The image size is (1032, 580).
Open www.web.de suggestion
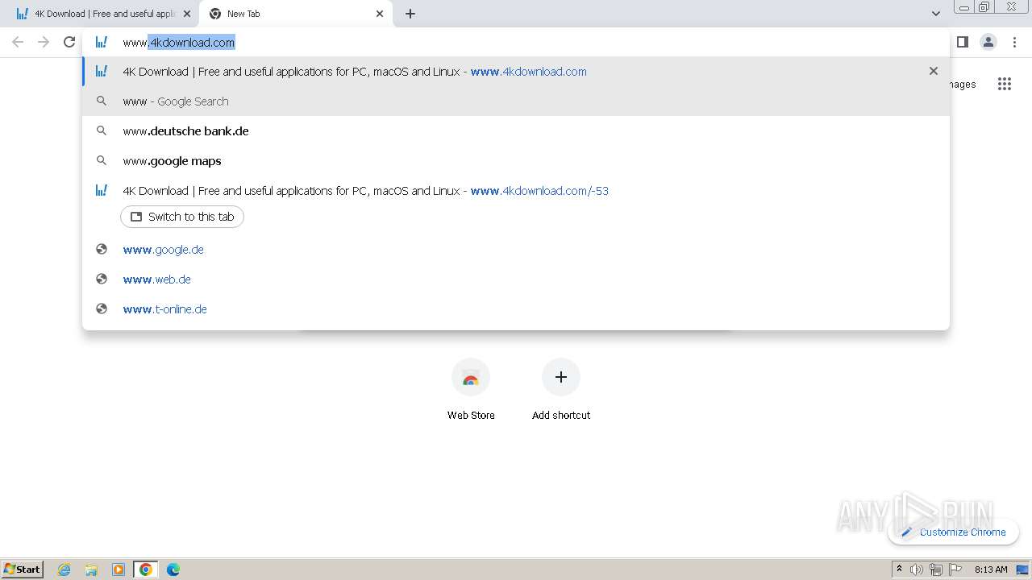(x=516, y=279)
